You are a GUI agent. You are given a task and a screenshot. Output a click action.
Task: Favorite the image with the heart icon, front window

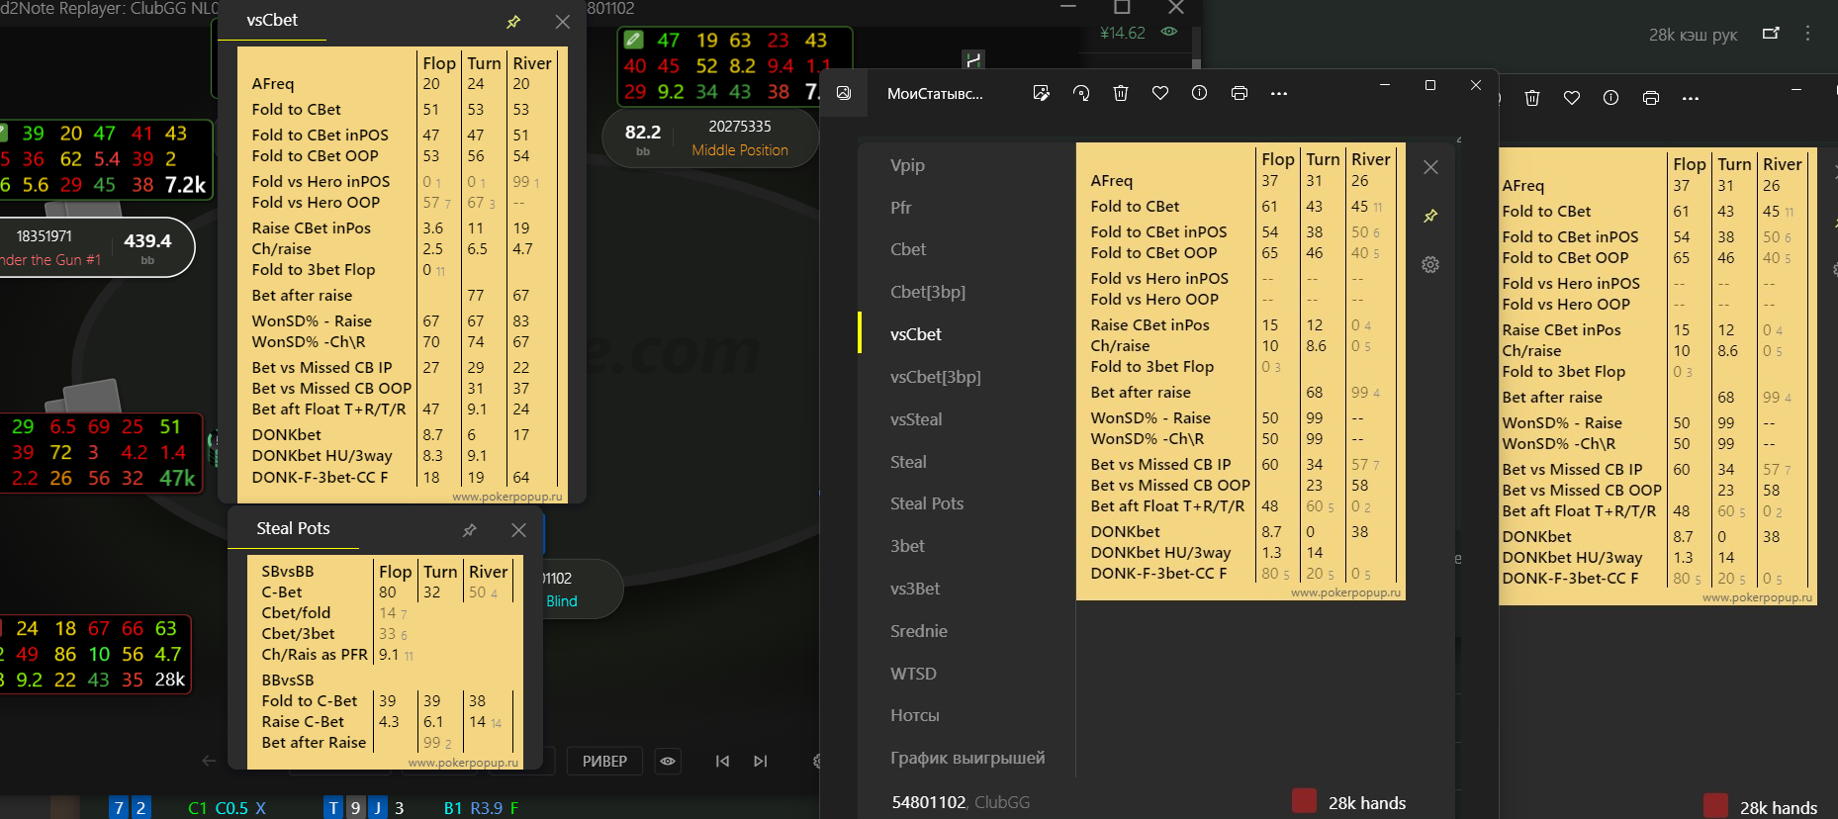pyautogui.click(x=1160, y=93)
